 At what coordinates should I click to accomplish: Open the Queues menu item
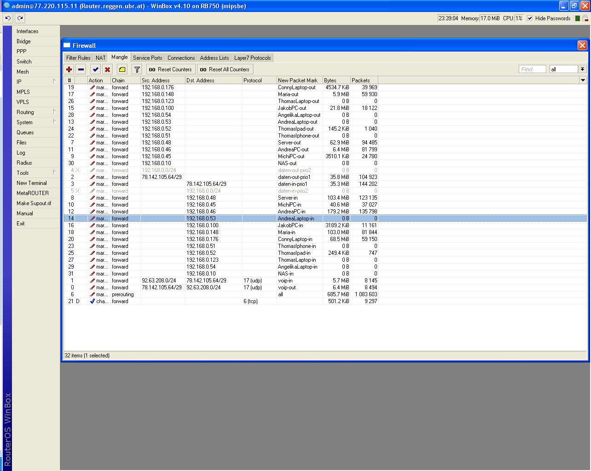[x=35, y=132]
